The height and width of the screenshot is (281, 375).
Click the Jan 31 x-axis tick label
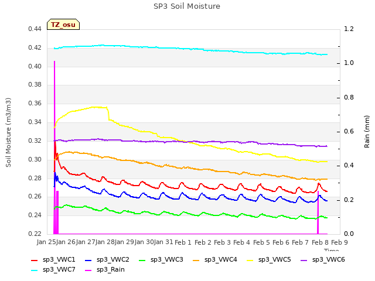[164, 242]
